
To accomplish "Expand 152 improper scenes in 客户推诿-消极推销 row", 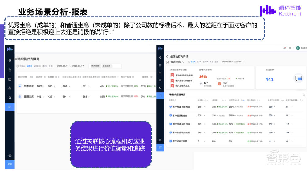I will [274, 124].
